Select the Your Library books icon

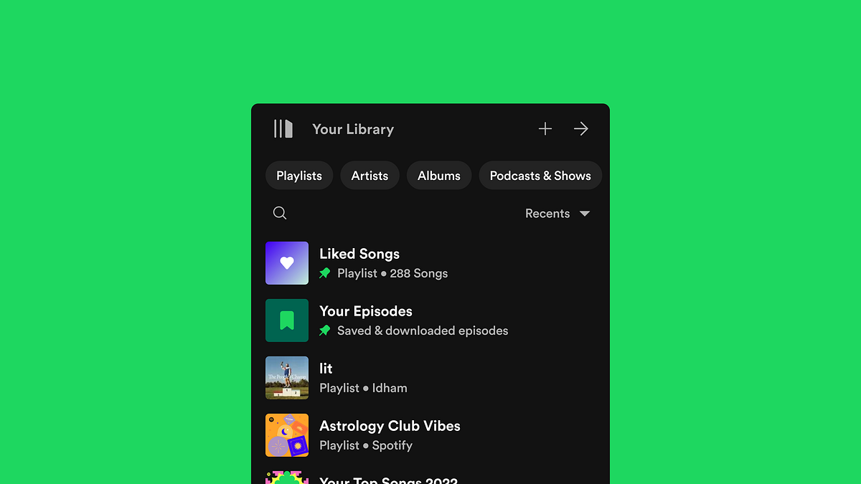(283, 128)
